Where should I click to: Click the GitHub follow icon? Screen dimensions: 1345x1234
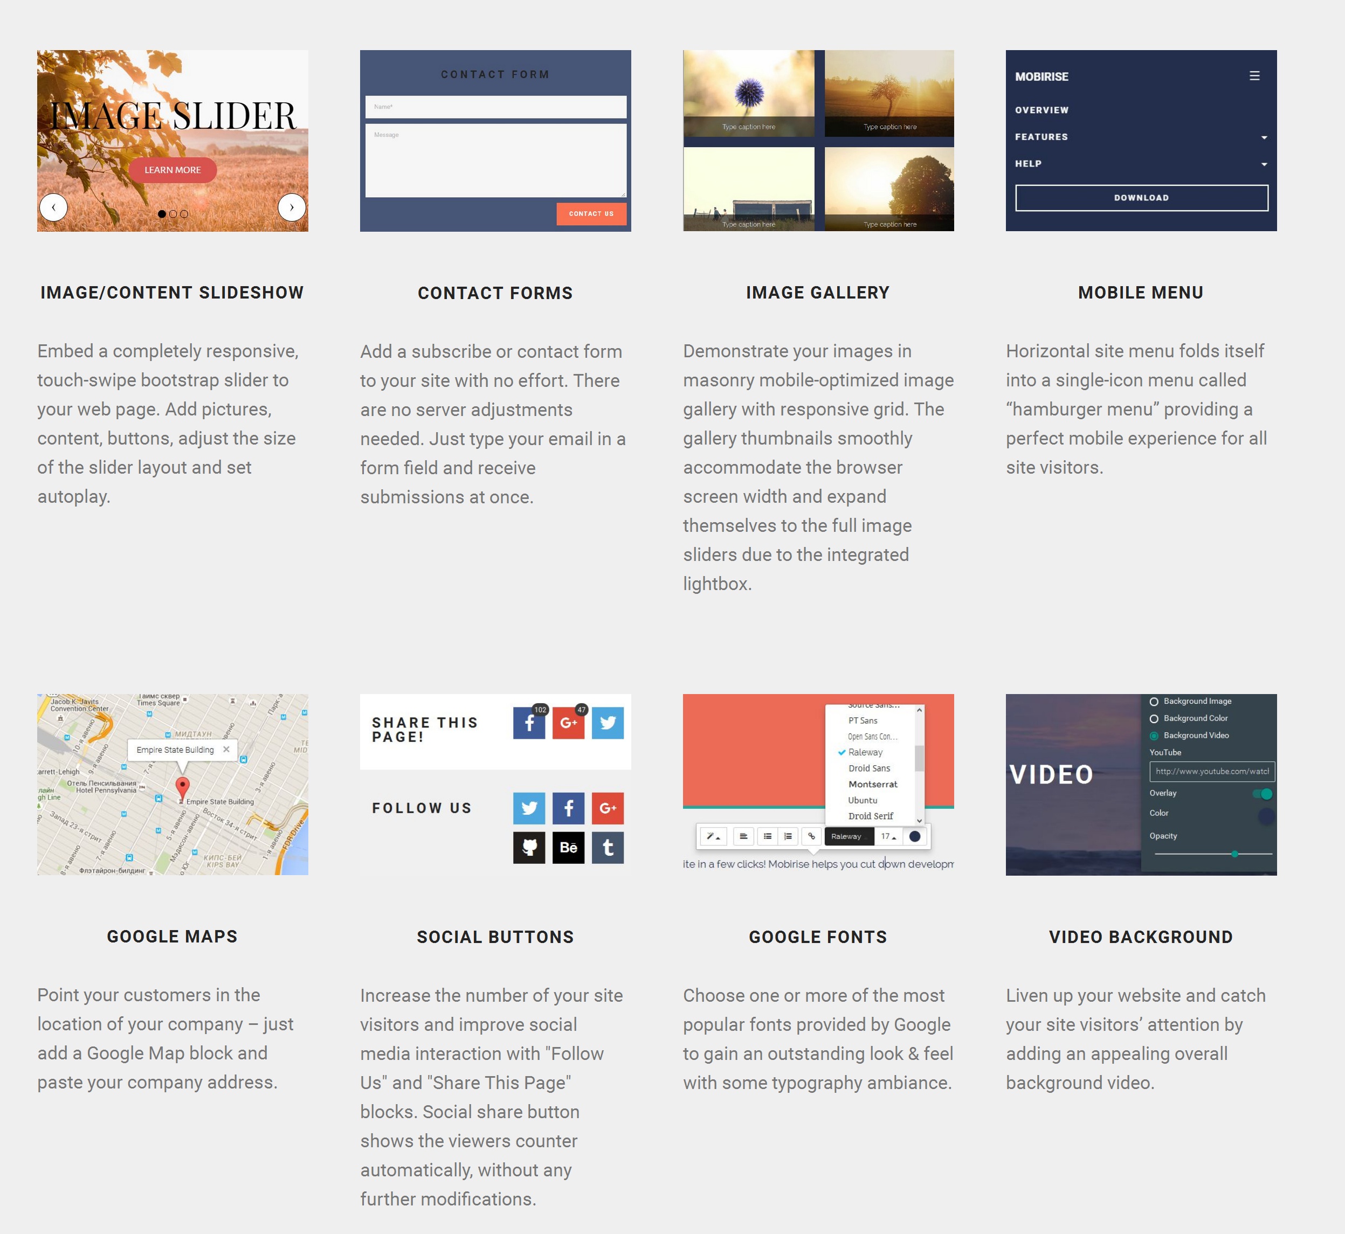click(529, 847)
